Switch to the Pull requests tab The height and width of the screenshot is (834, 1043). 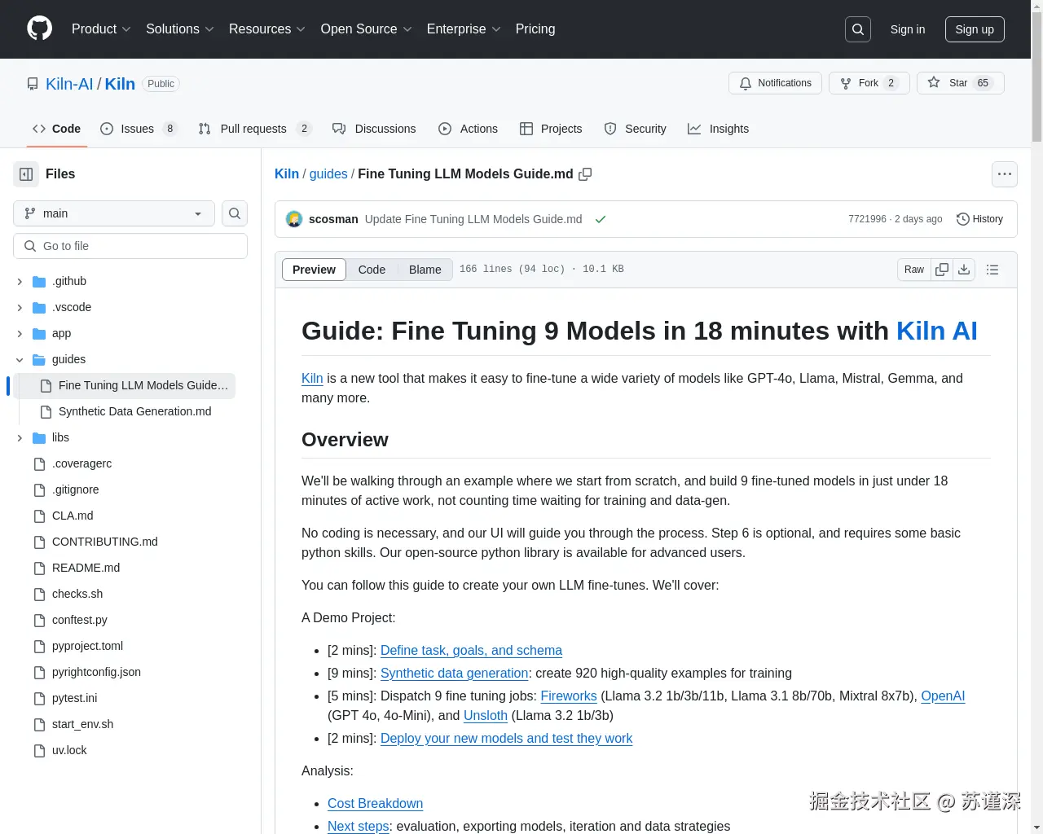click(254, 129)
